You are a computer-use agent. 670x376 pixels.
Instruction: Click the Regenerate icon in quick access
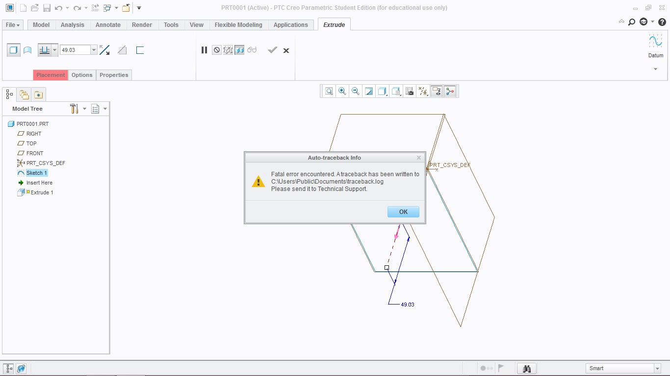click(x=96, y=8)
